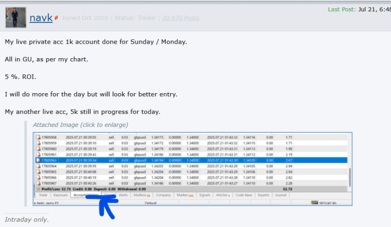This screenshot has height=227, width=391.
Task: Select order row 17805961 in attached image
Action: click(x=191, y=154)
